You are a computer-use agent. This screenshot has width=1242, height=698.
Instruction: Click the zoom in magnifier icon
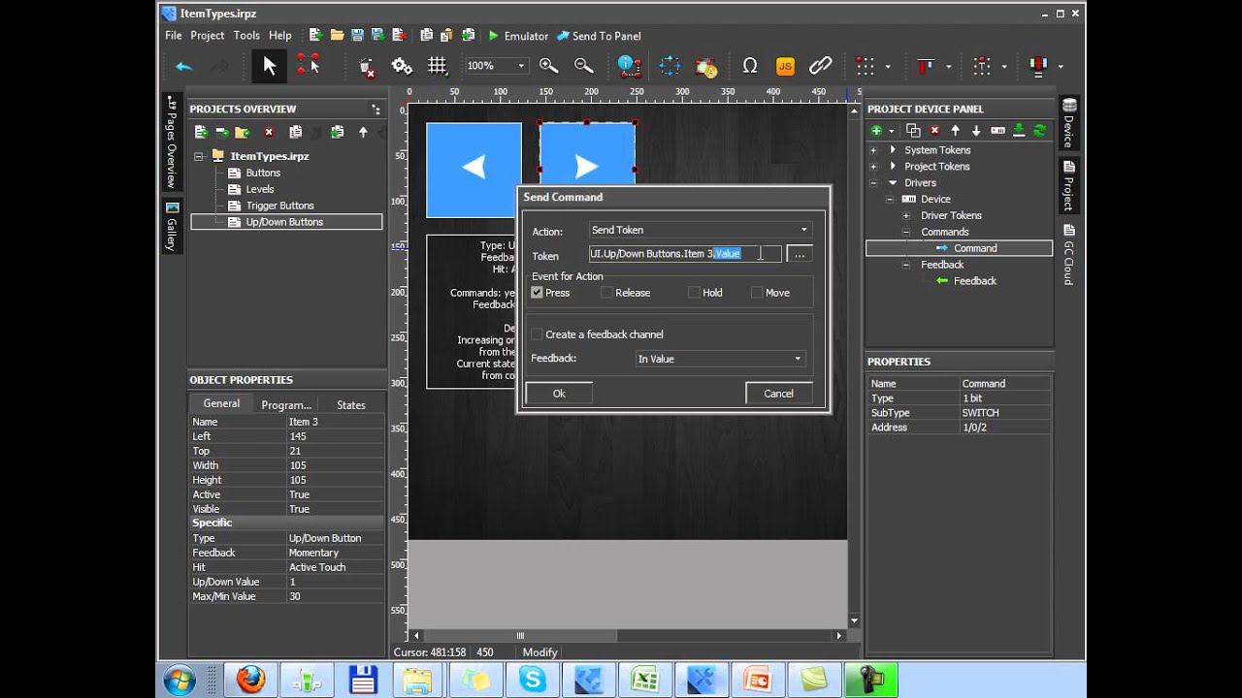click(x=548, y=66)
